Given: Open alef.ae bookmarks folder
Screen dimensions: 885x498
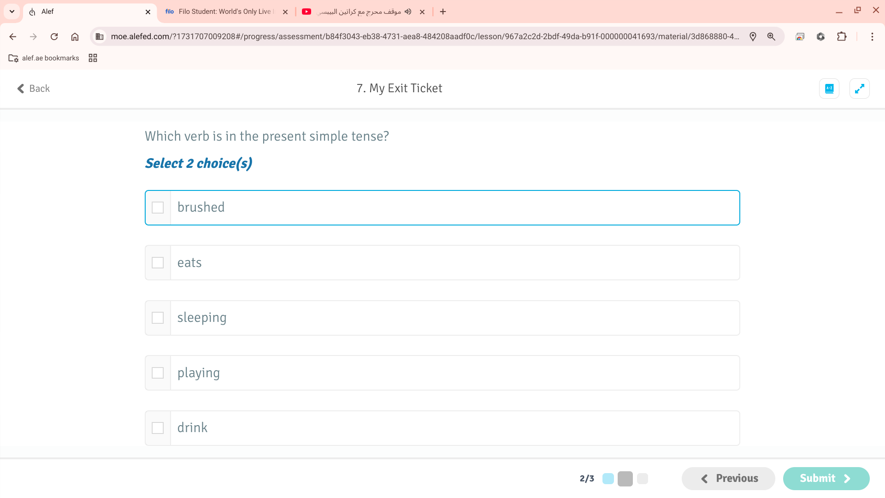Looking at the screenshot, I should 44,58.
